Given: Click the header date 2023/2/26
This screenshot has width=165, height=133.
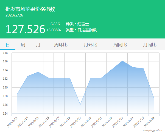Looking at the screenshot, I should (x=14, y=15).
